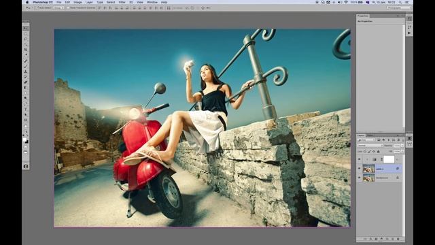The width and height of the screenshot is (435, 245).
Task: Click the trash icon in the Layers panel
Action: point(398,239)
